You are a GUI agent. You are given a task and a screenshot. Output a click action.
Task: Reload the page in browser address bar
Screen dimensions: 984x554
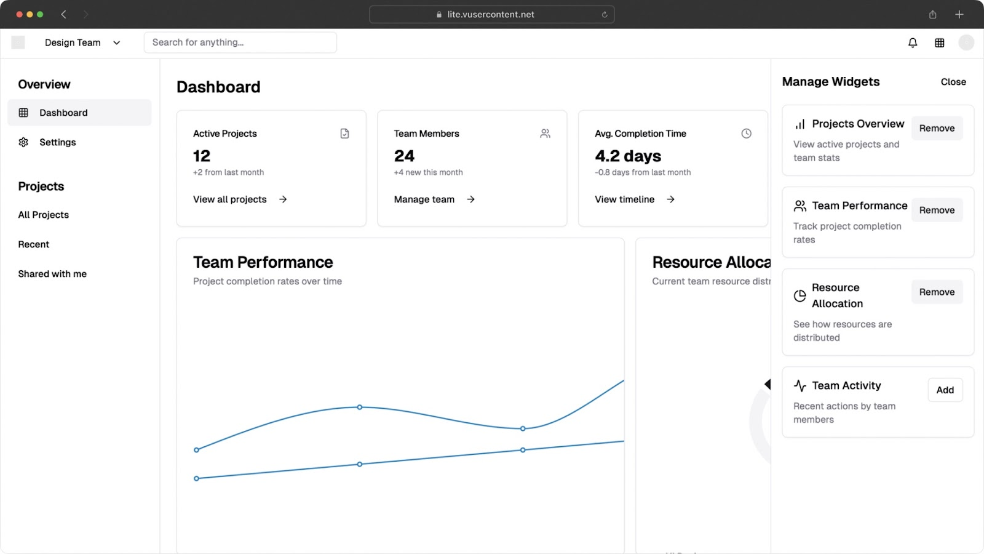(605, 15)
